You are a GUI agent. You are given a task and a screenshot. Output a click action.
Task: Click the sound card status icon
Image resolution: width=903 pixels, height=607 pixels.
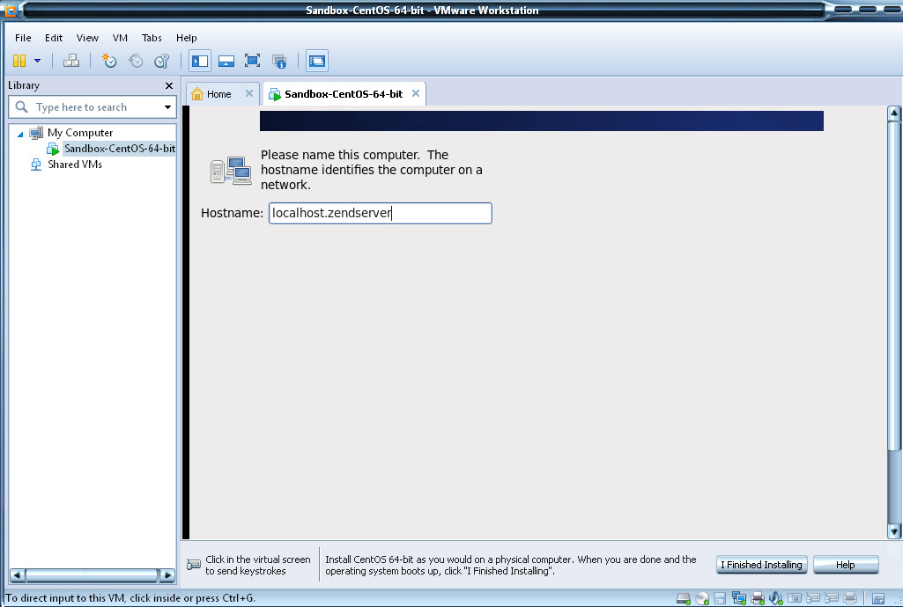point(776,598)
